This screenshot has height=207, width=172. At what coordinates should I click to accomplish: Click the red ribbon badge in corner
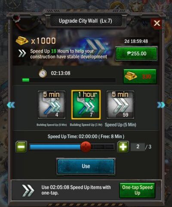(x=16, y=19)
